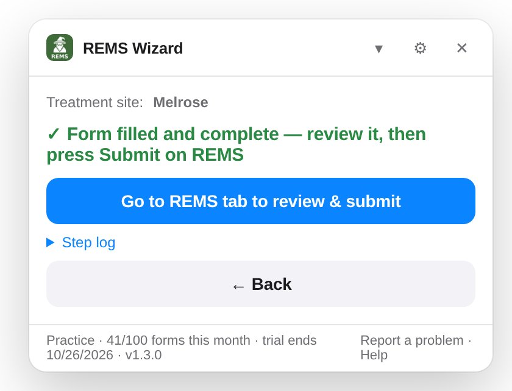Close the REMS Wizard popup
This screenshot has height=391, width=512.
462,48
